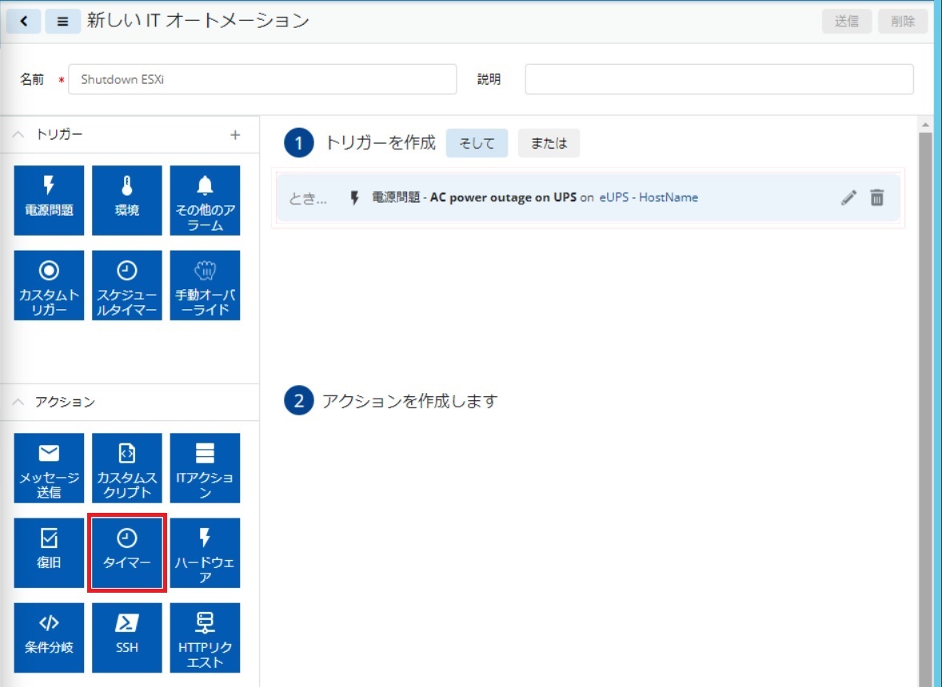Add the タイマー timer action

[x=126, y=553]
